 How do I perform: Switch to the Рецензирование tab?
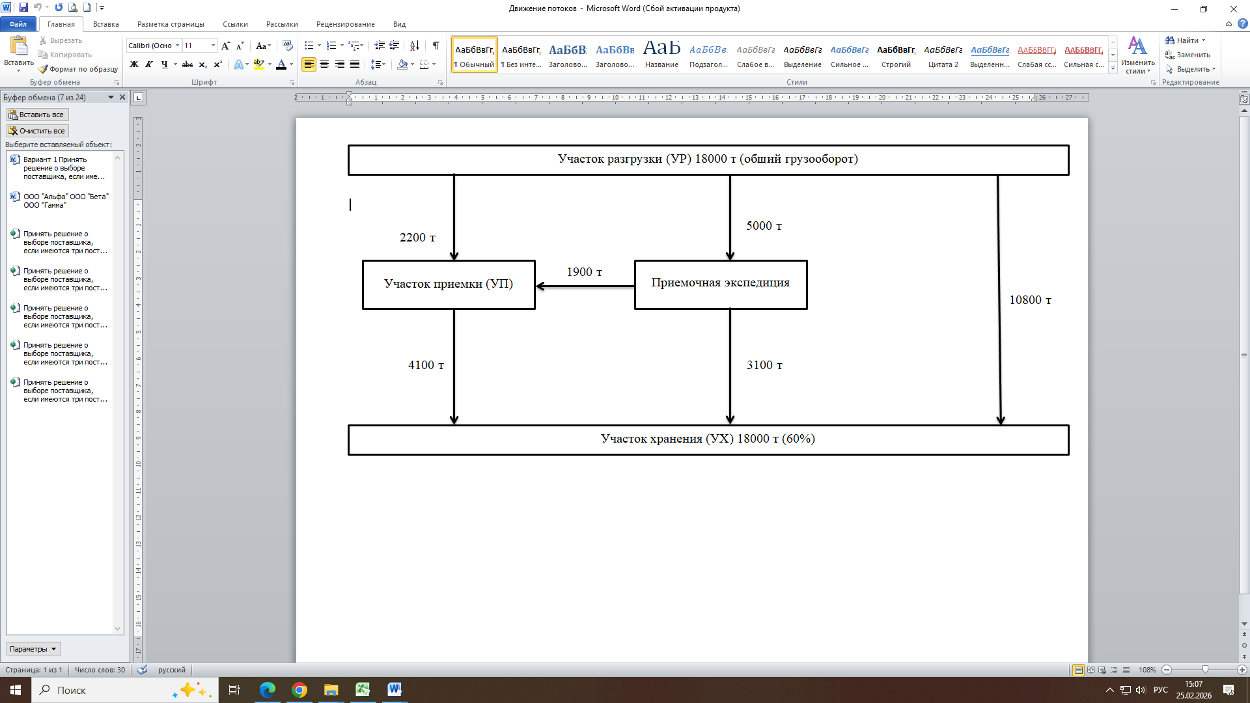pos(345,24)
